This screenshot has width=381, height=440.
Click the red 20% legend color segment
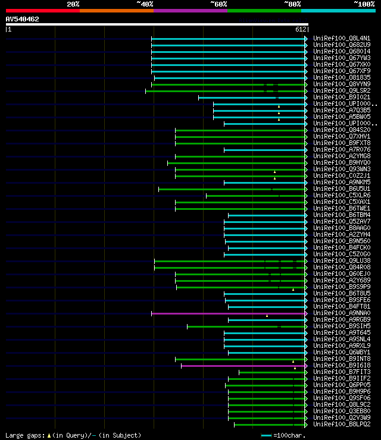tap(43, 11)
